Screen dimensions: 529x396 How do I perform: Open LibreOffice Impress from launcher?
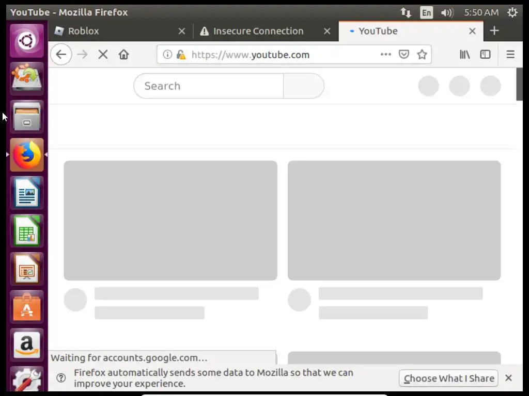27,269
